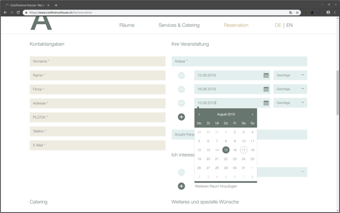Image resolution: width=340 pixels, height=213 pixels.
Task: Open a new browser tab
Action: click(x=56, y=5)
